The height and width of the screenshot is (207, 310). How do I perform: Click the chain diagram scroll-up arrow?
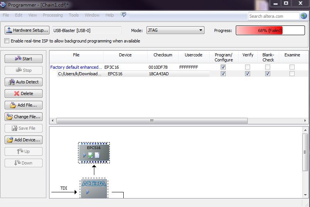pyautogui.click(x=305, y=130)
